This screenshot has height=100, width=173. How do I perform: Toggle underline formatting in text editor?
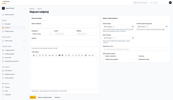pyautogui.click(x=40, y=55)
